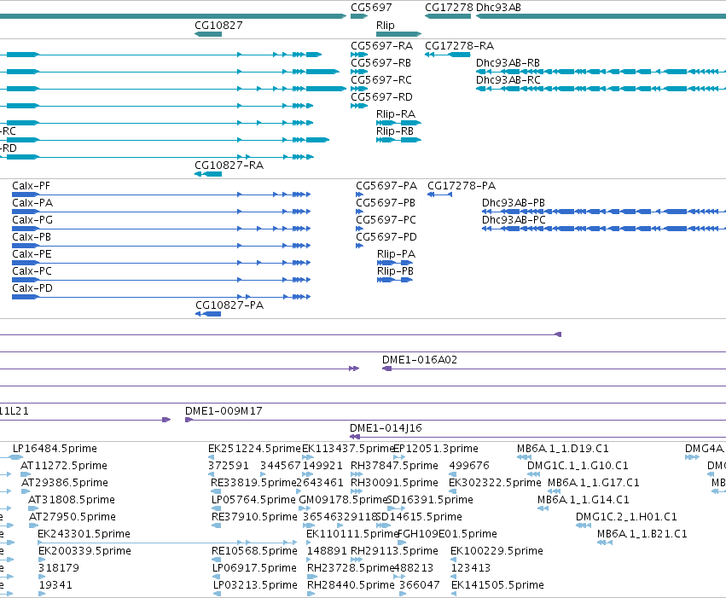Select the Dhc93AB gene label
The image size is (726, 598).
[x=498, y=8]
